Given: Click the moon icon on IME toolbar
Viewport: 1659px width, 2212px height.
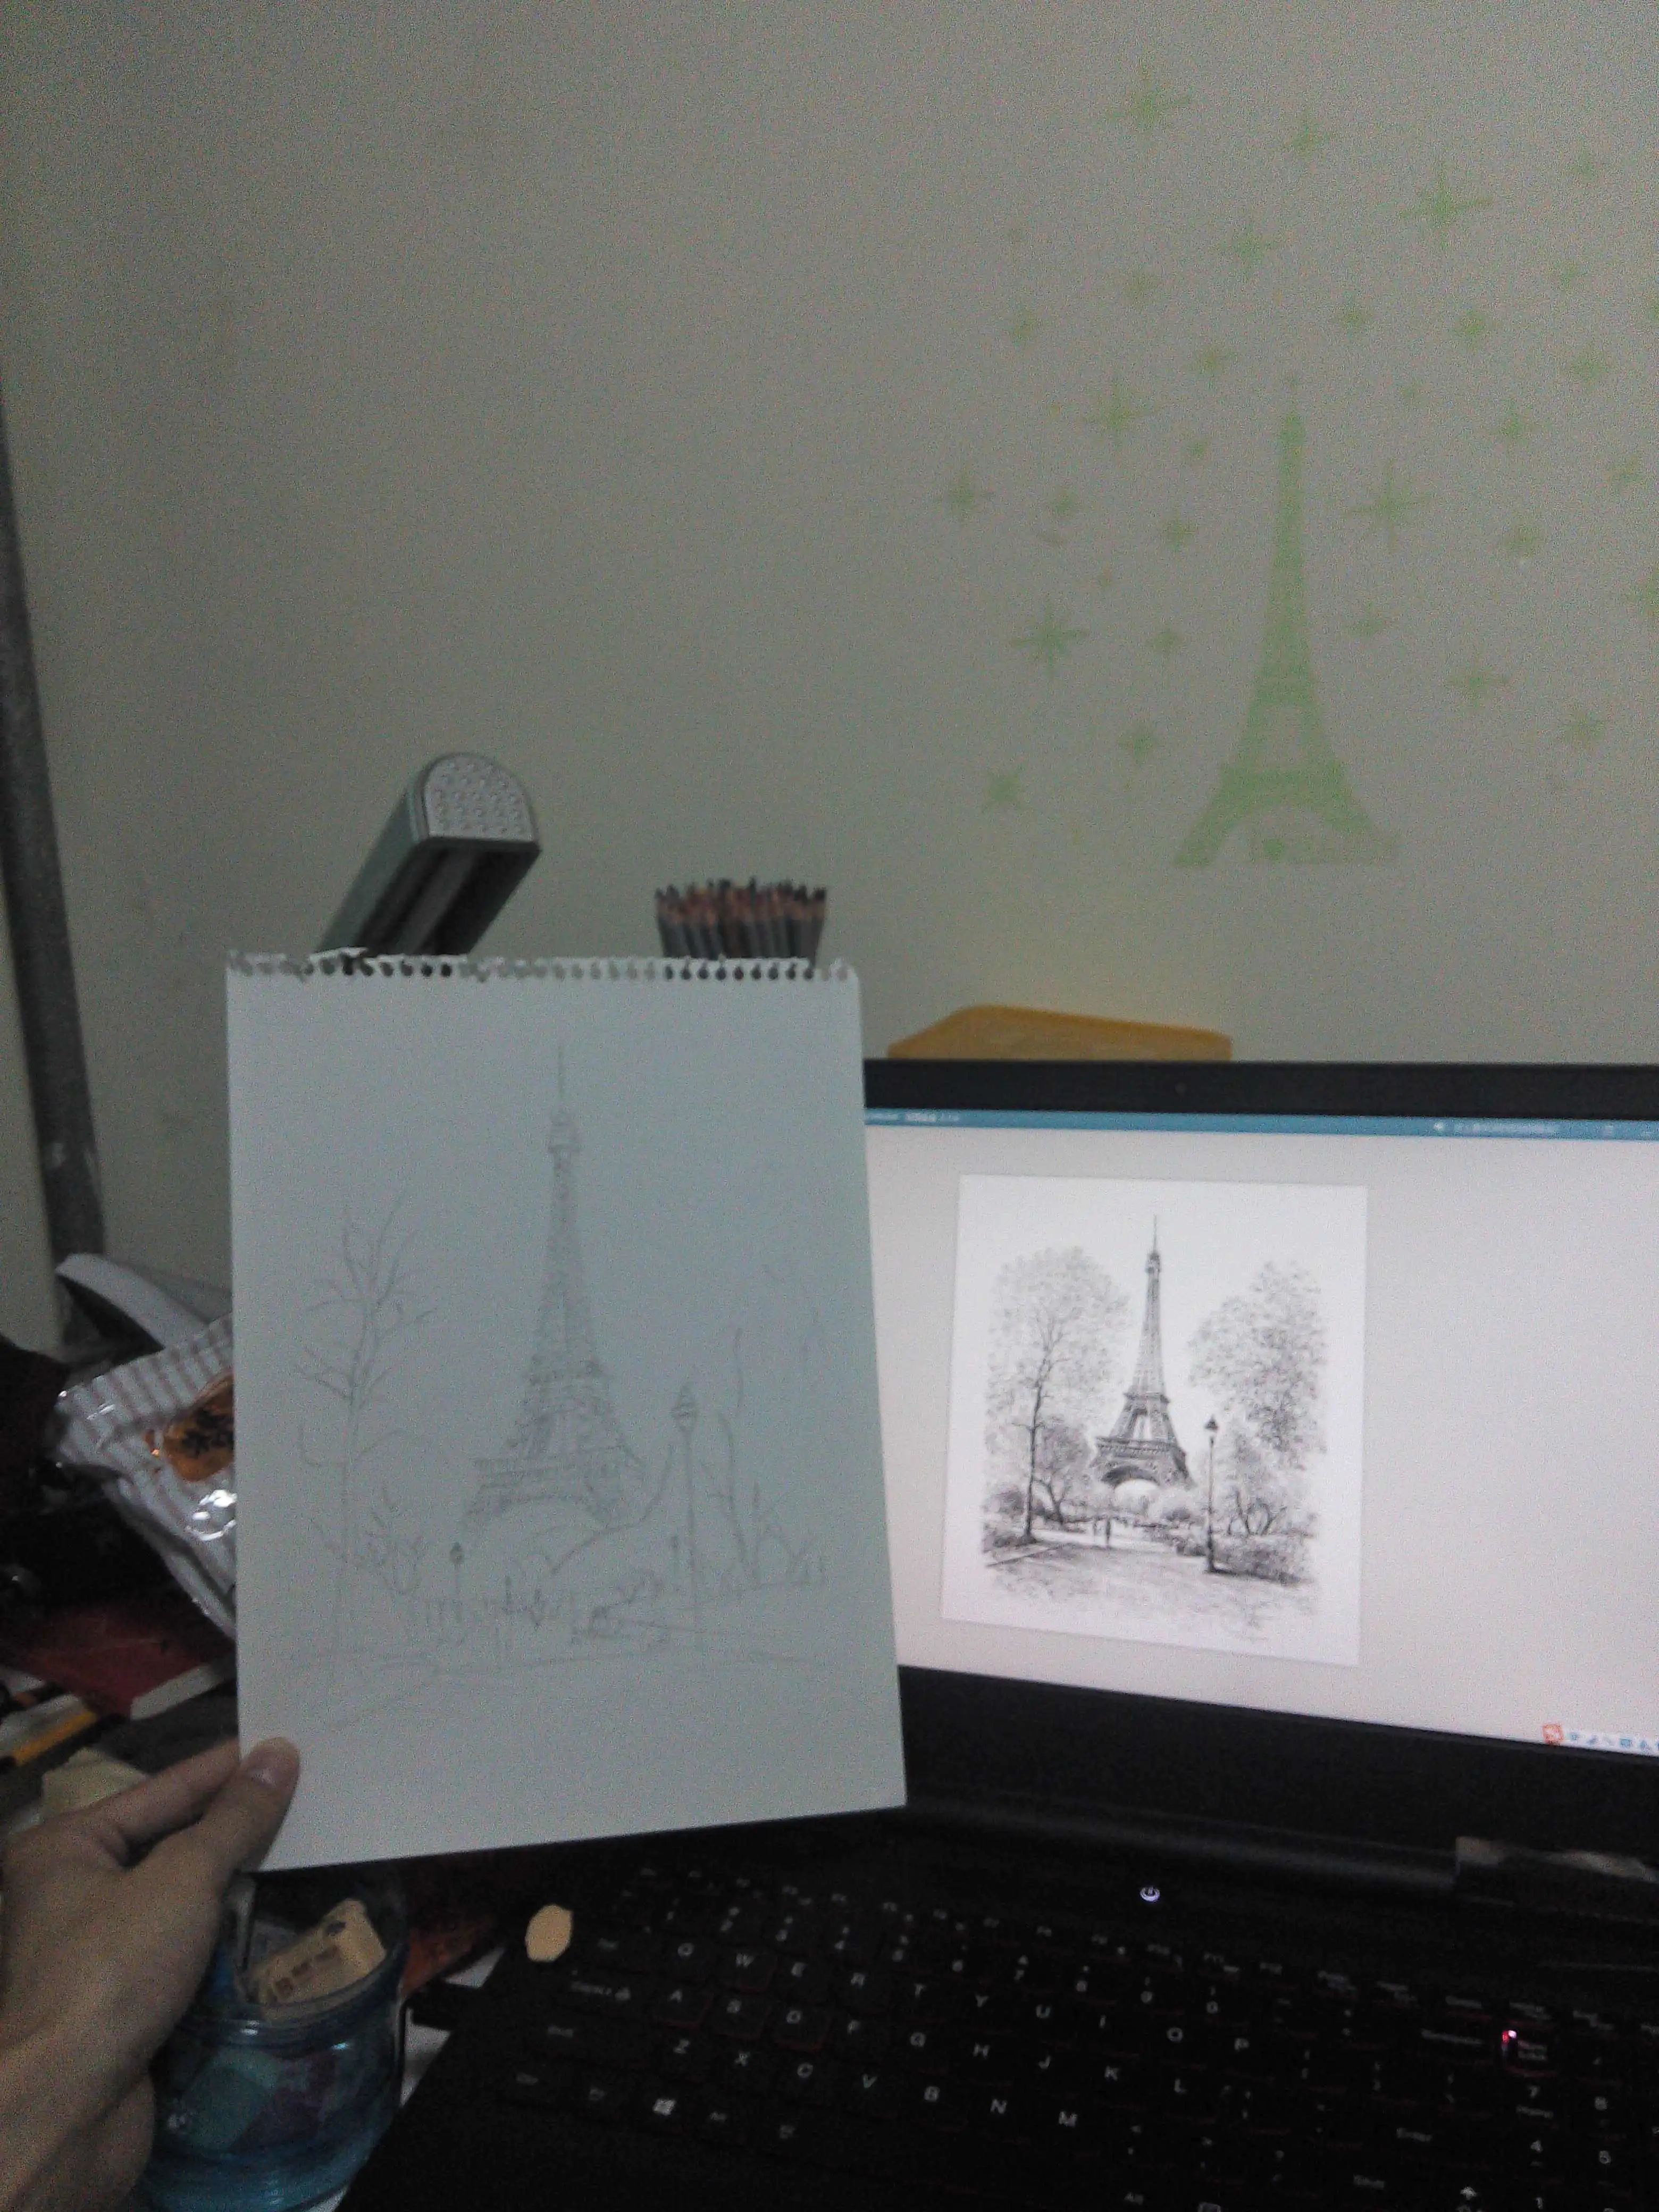Looking at the screenshot, I should click(1593, 1741).
